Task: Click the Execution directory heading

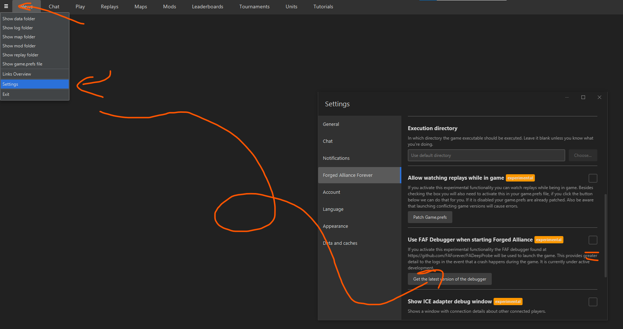Action: pyautogui.click(x=432, y=128)
